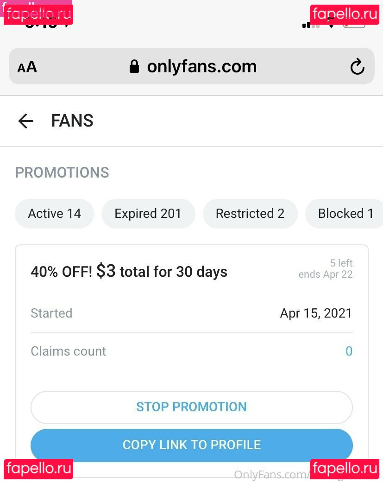
Task: Tap the back arrow next to FANS
Action: [x=25, y=121]
